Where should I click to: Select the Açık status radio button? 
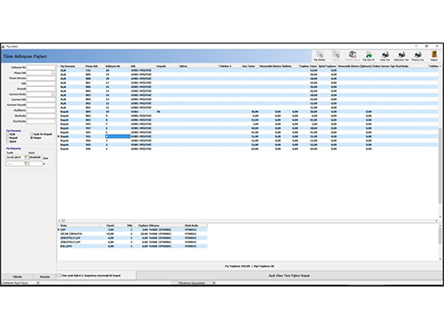point(8,135)
